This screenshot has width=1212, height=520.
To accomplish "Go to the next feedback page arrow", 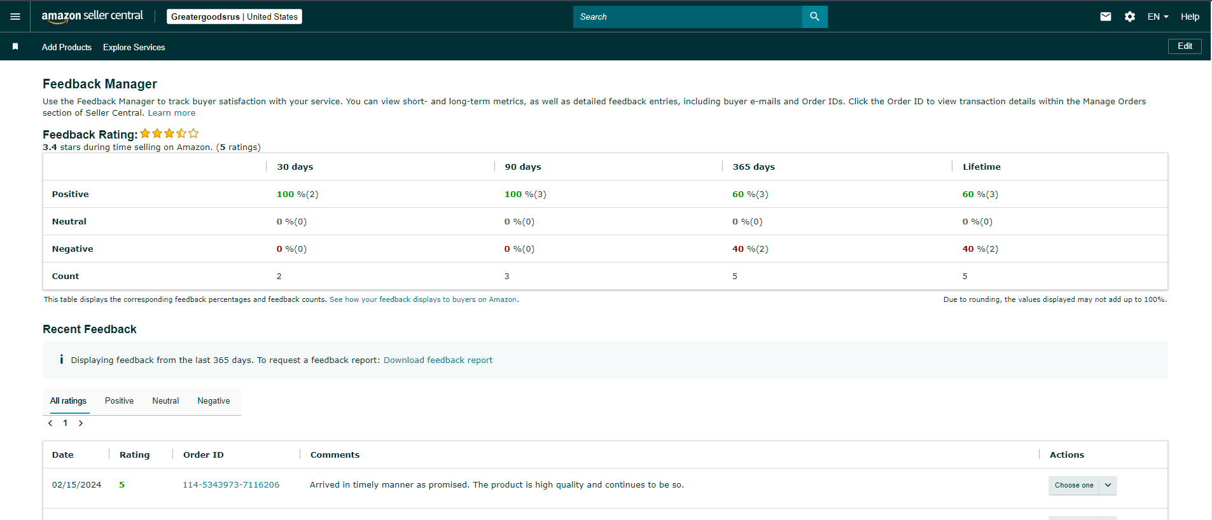I will point(81,423).
